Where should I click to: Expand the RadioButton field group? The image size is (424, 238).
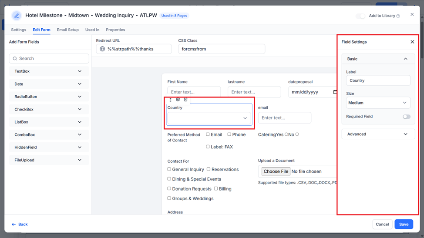click(x=49, y=97)
